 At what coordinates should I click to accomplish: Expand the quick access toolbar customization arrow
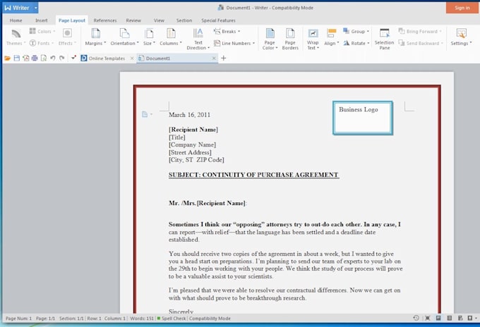coord(73,58)
